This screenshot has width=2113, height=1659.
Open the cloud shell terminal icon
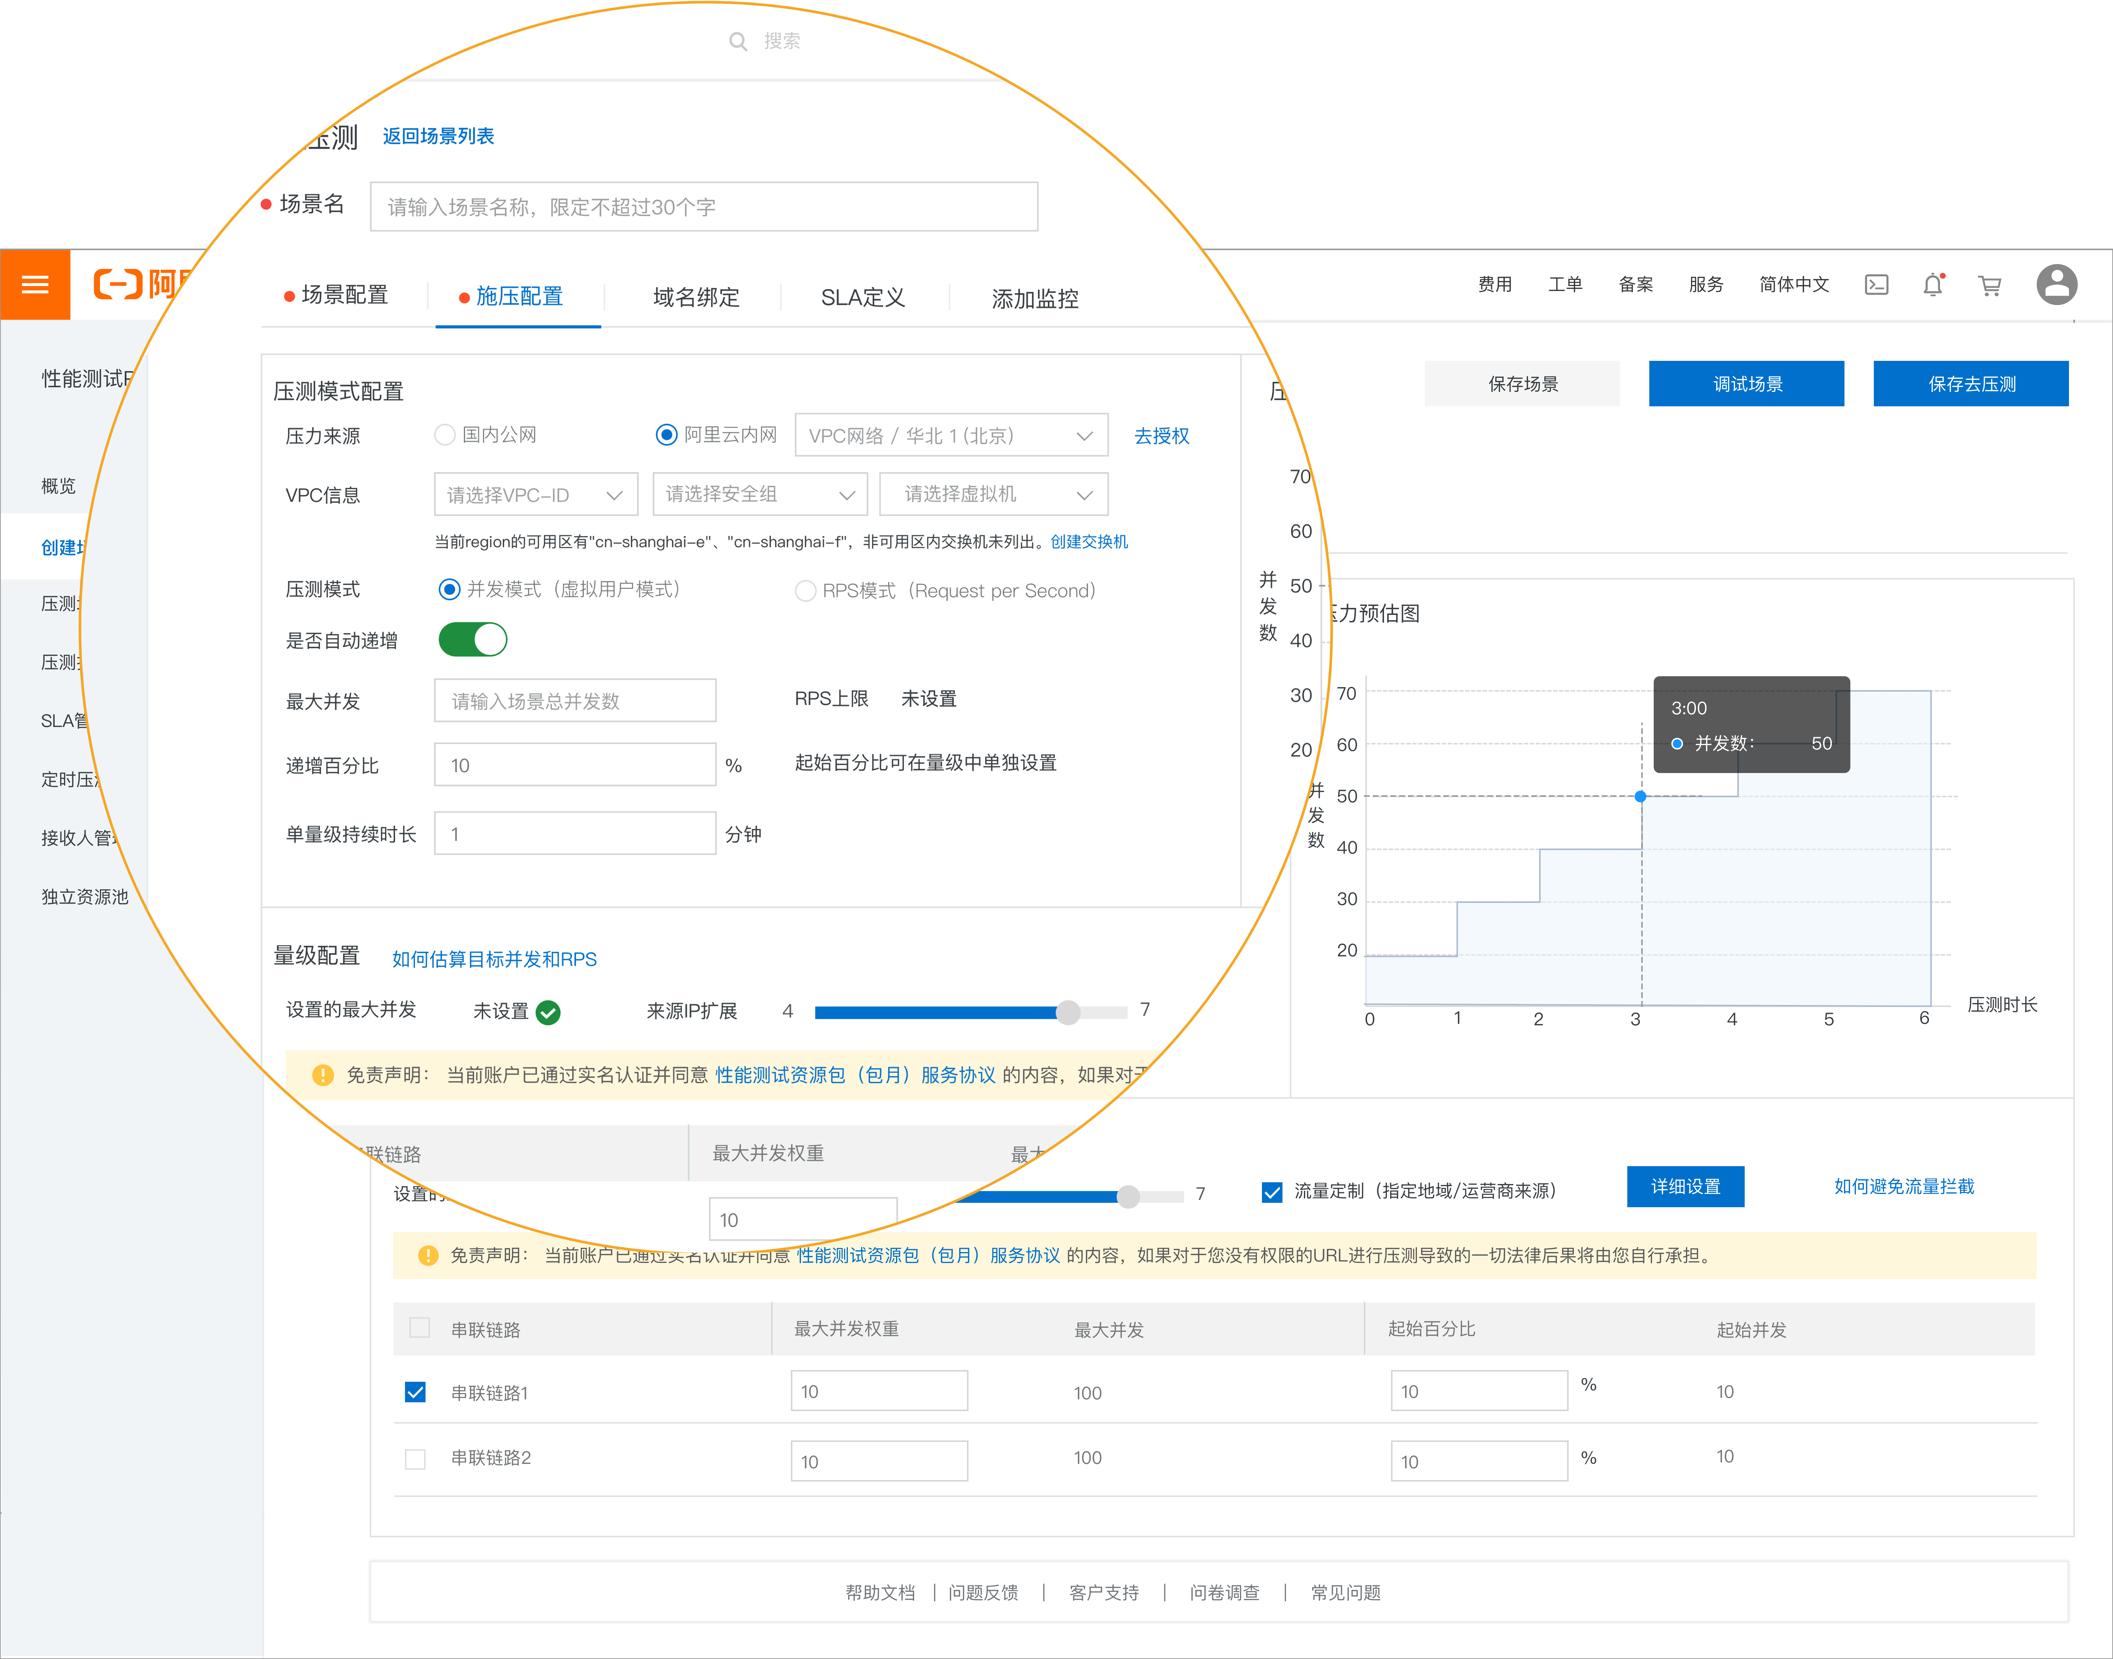pyautogui.click(x=1876, y=285)
